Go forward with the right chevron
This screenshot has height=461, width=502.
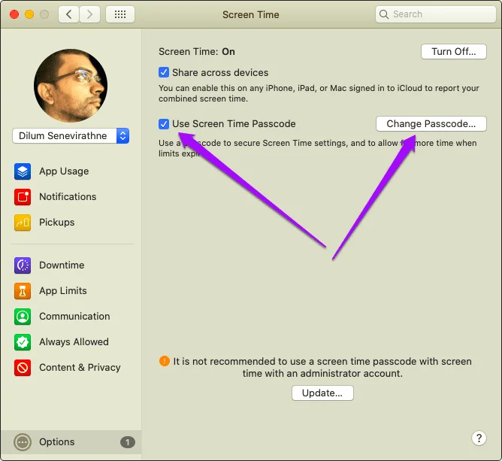(x=89, y=14)
